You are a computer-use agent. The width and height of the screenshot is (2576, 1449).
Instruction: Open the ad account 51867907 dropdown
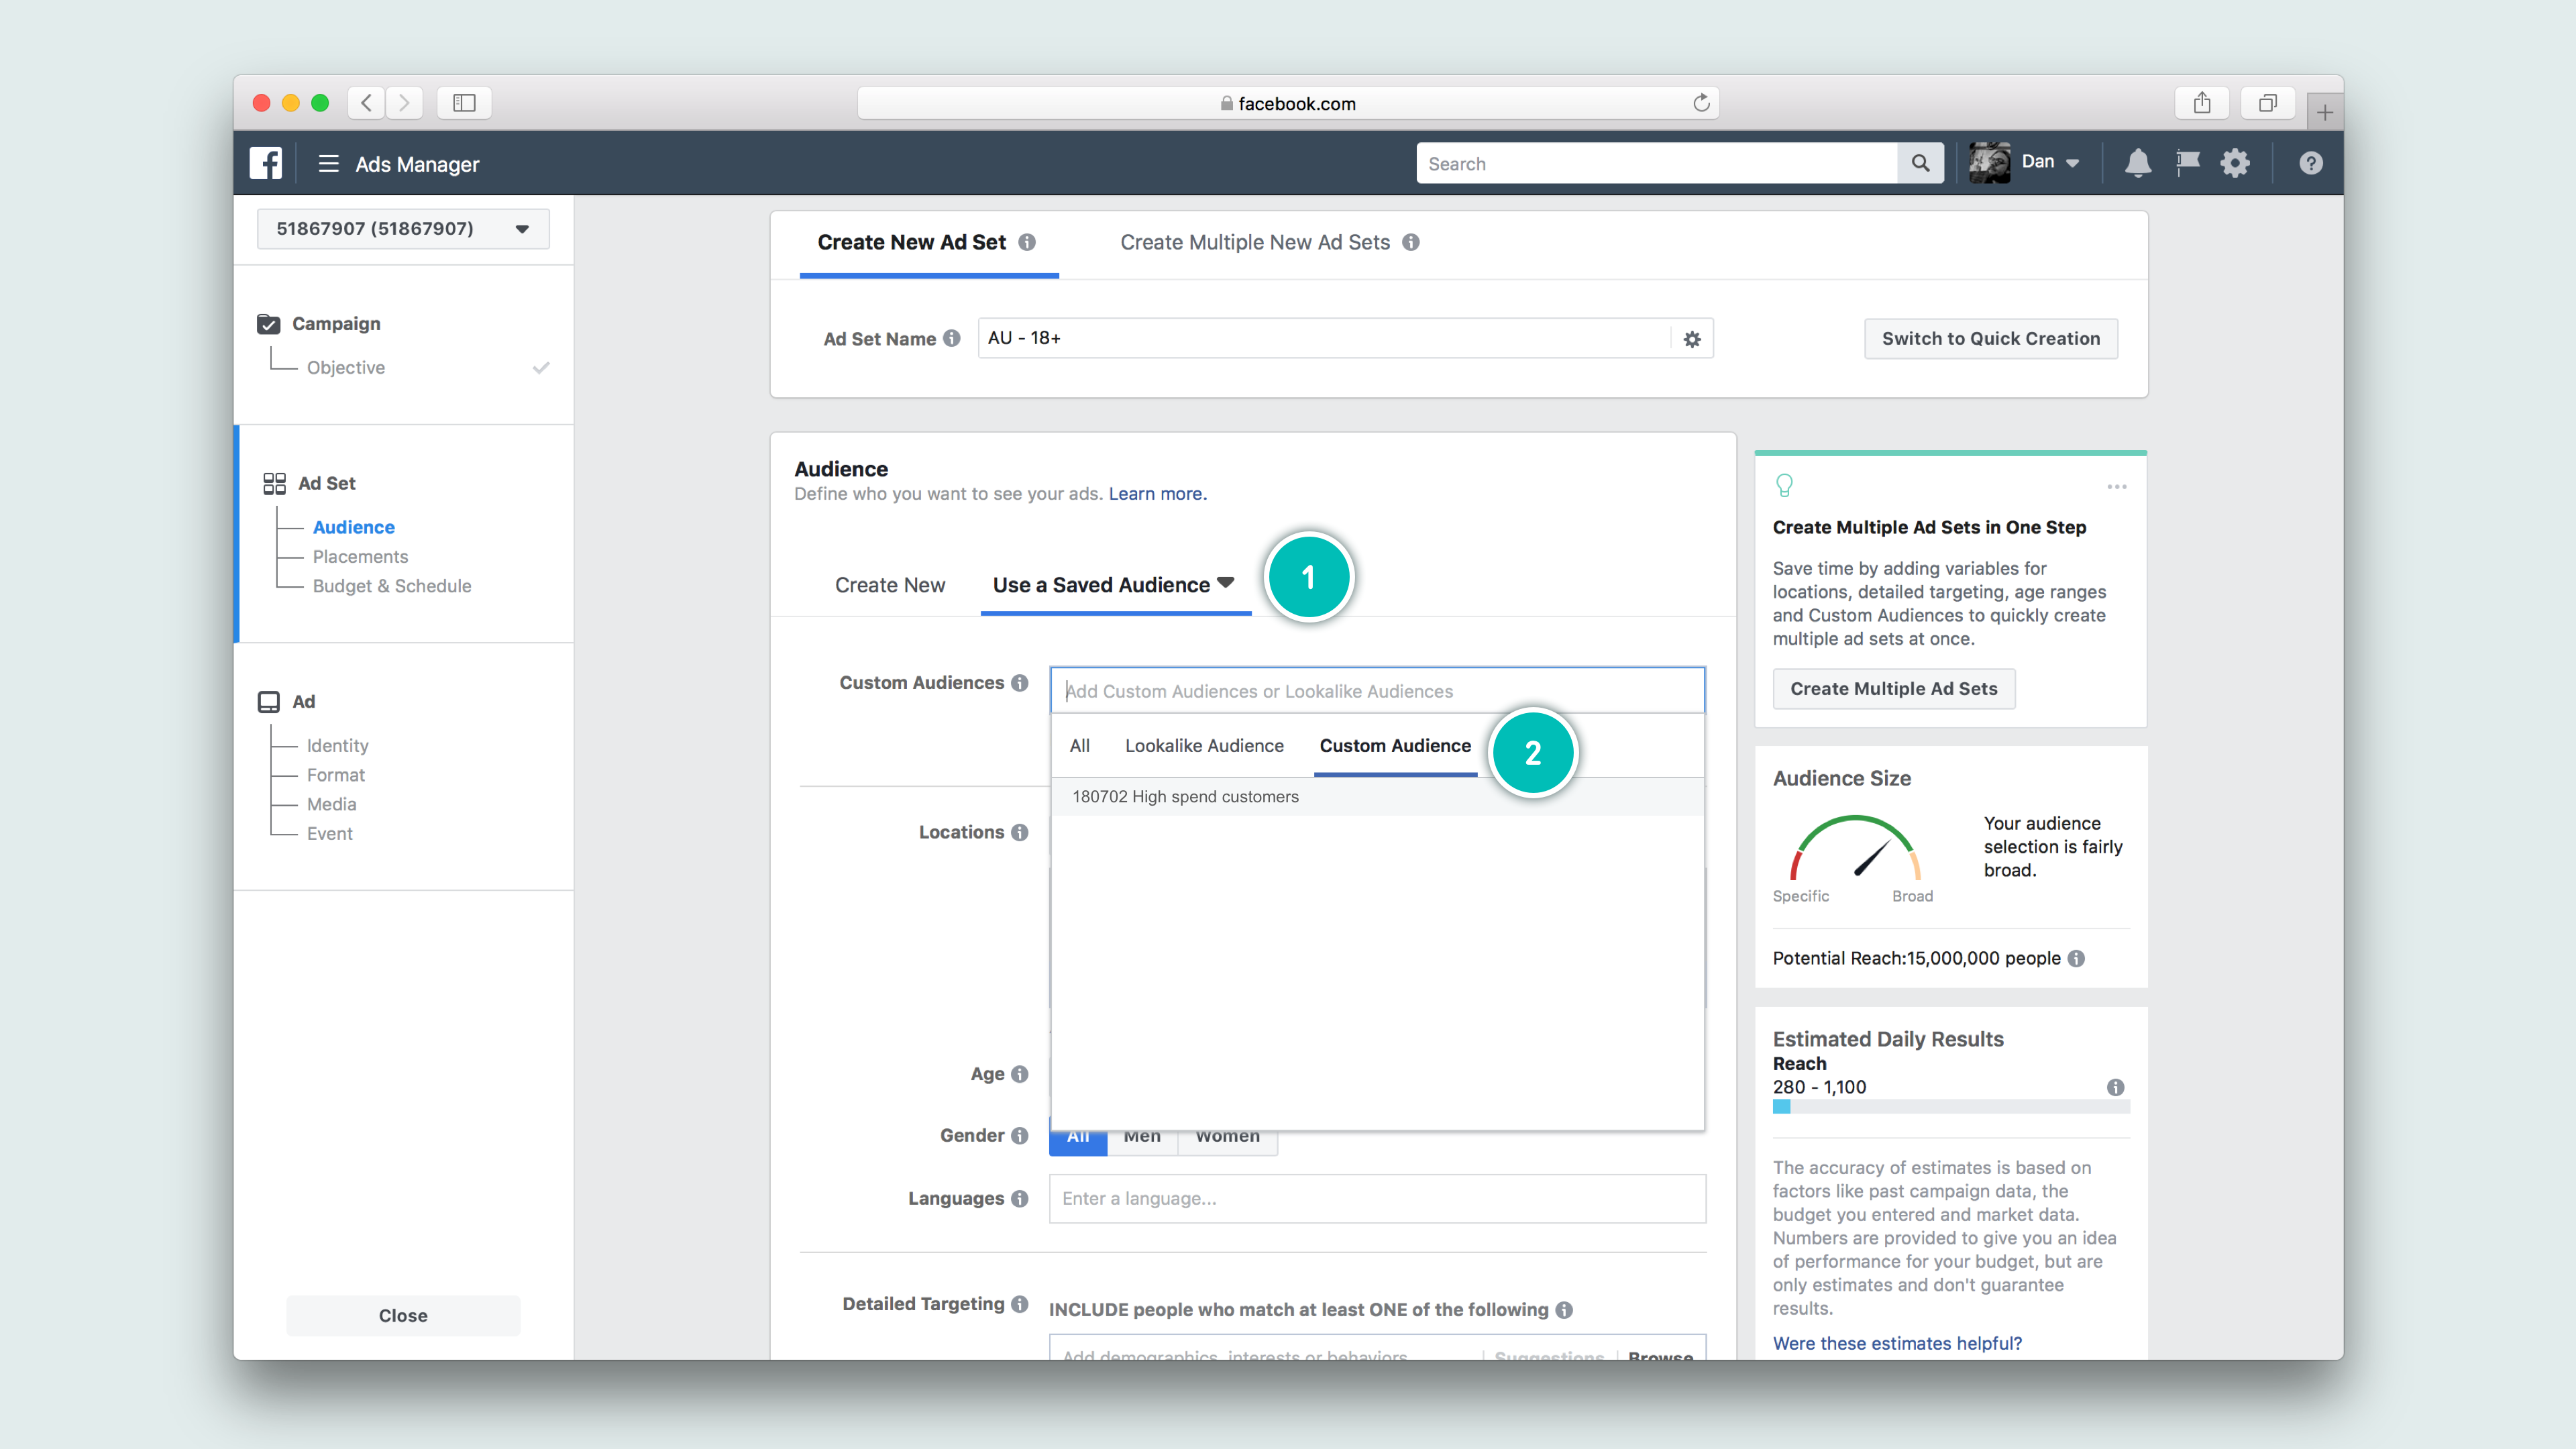point(403,228)
